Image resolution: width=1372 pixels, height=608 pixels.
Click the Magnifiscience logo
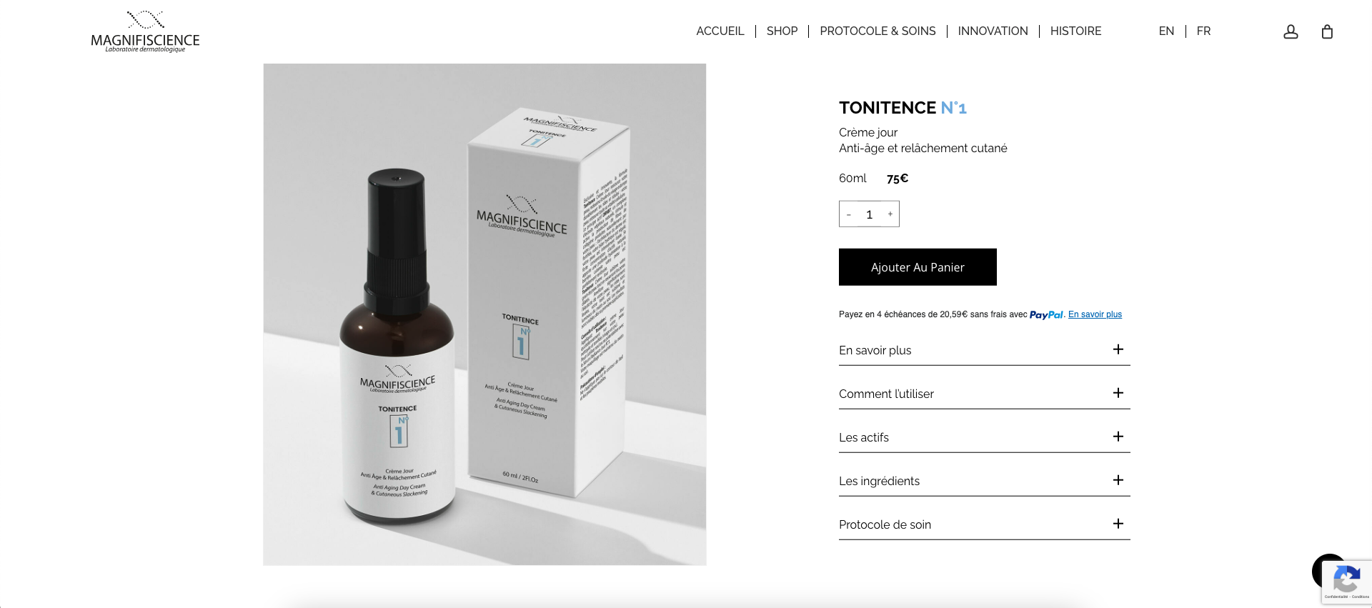(x=145, y=31)
